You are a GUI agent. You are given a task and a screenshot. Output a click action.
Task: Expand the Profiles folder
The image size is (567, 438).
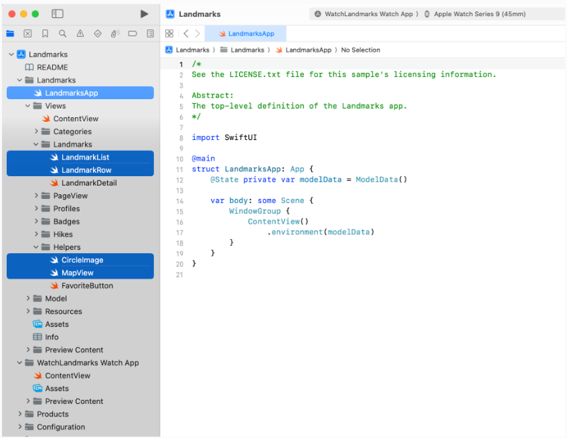click(x=36, y=208)
